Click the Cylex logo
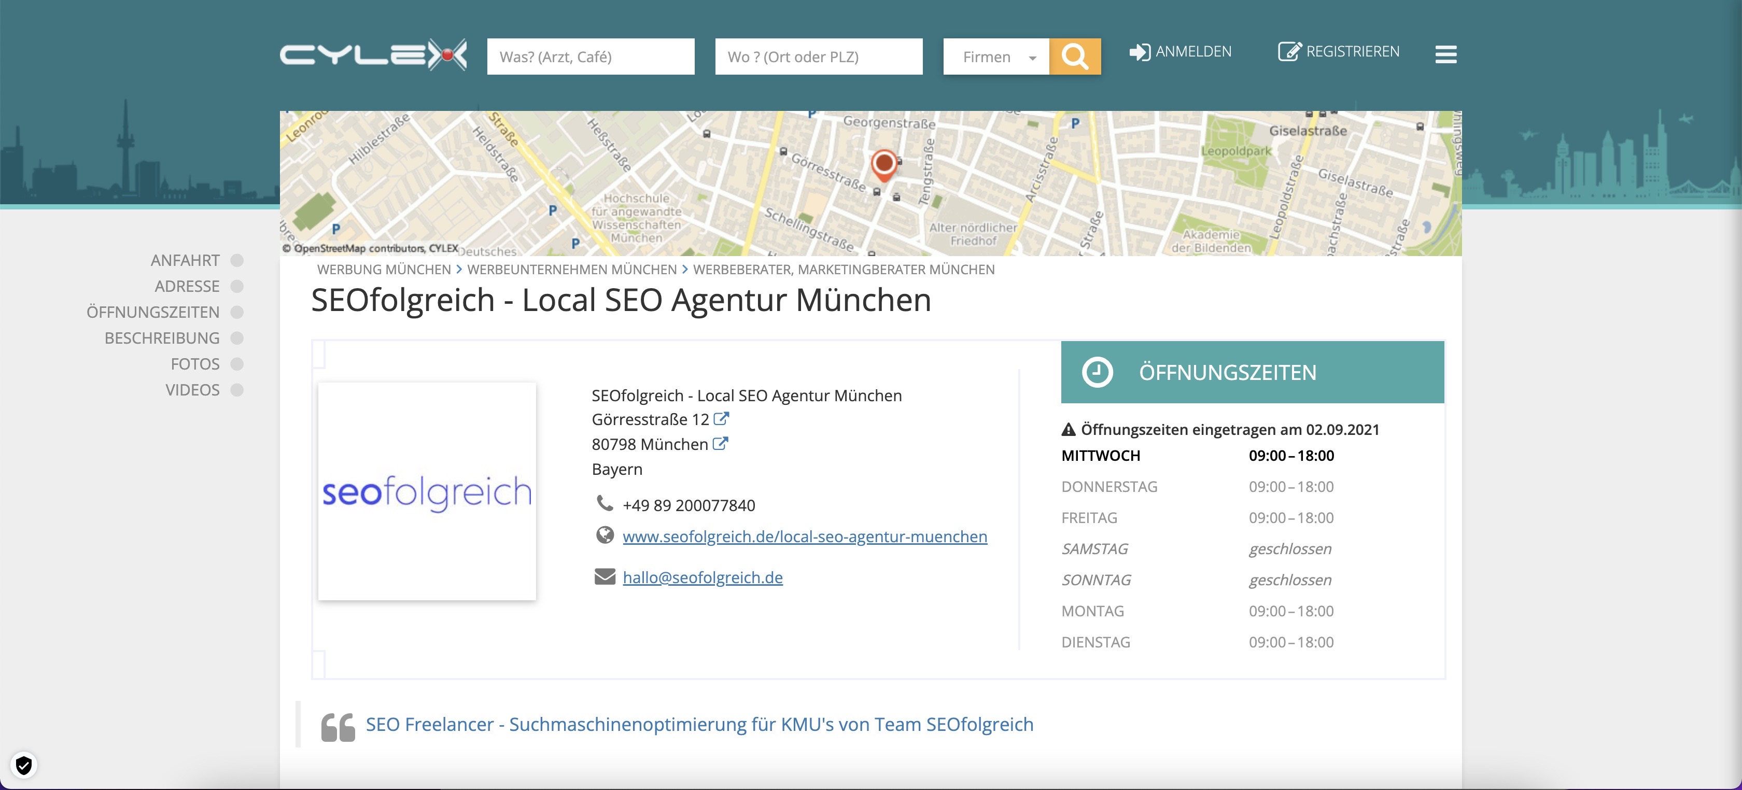The height and width of the screenshot is (790, 1742). click(373, 55)
